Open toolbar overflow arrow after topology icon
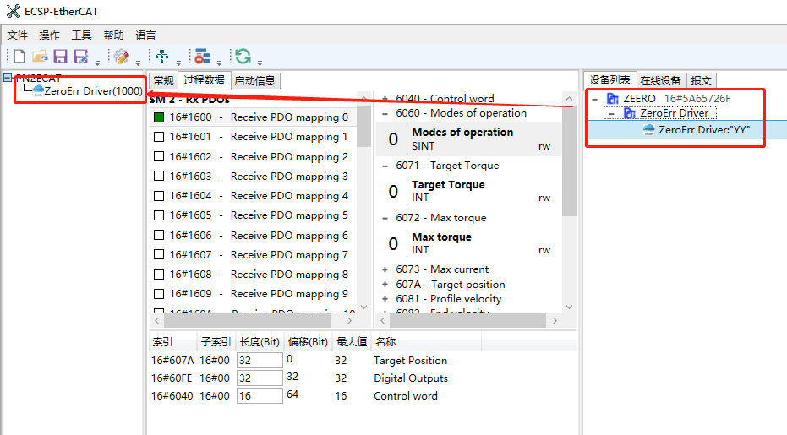 tap(178, 63)
